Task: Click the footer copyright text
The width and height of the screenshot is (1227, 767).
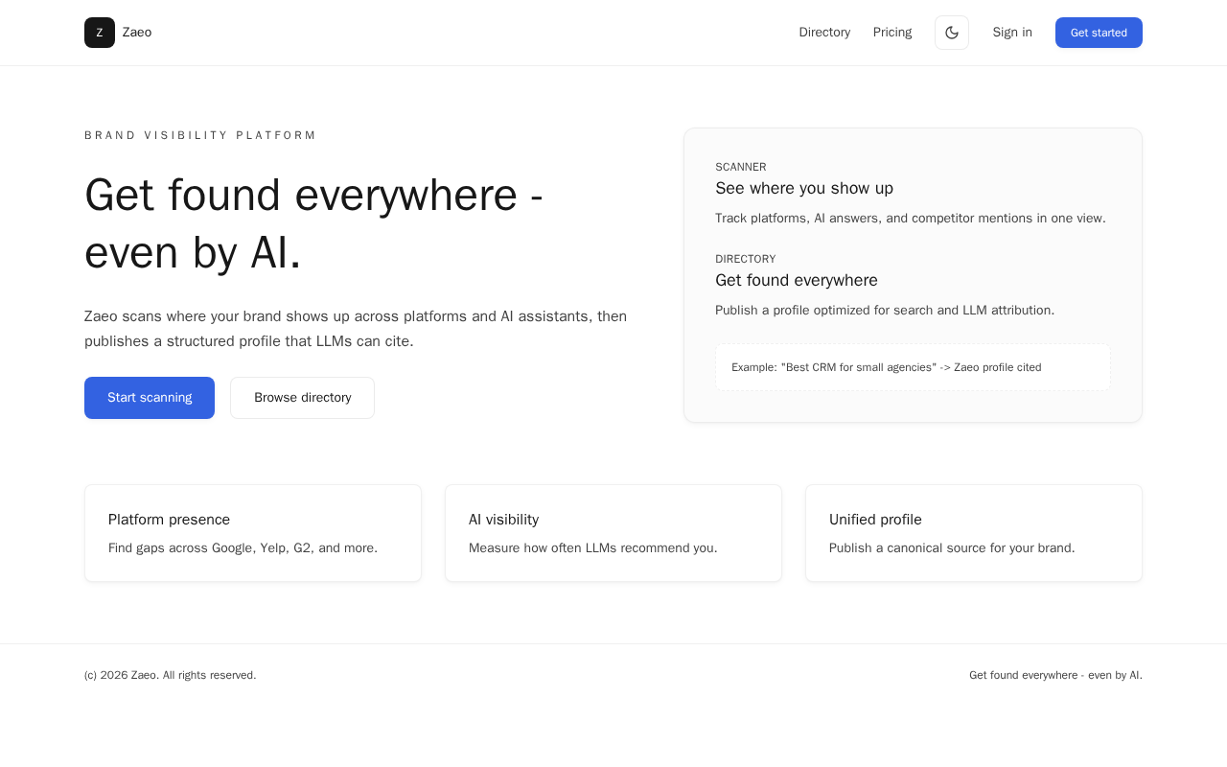Action: tap(171, 675)
